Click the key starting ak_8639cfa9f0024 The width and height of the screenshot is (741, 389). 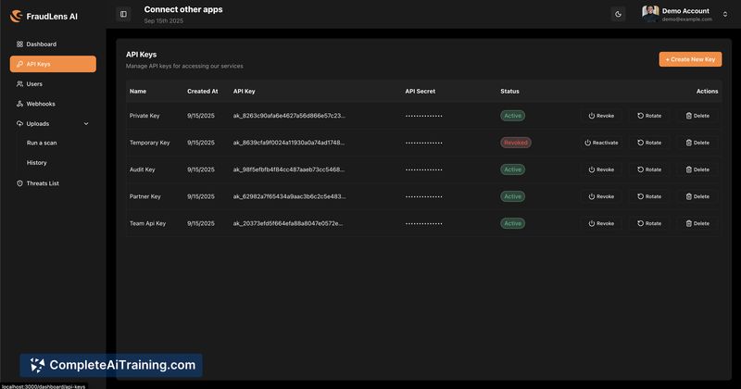(289, 143)
